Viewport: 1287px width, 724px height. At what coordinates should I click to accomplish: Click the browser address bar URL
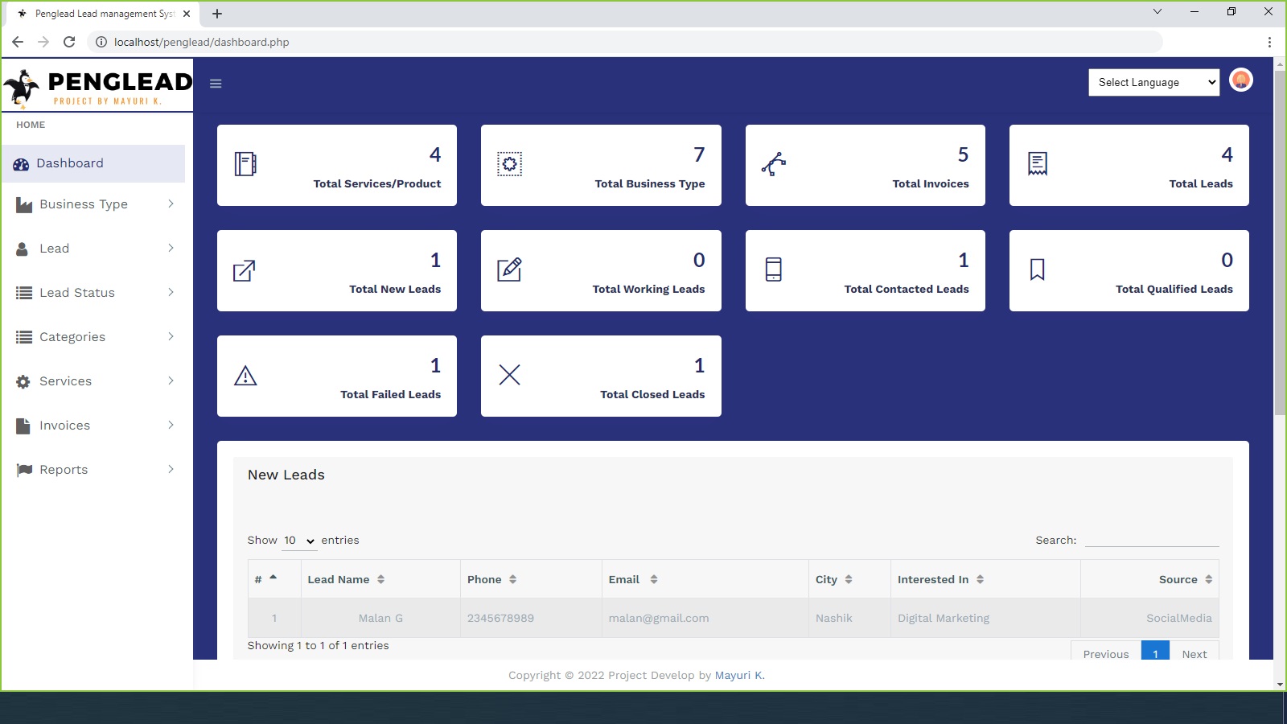tap(202, 42)
